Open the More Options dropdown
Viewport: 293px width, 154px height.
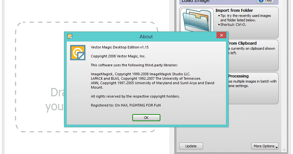pyautogui.click(x=265, y=146)
